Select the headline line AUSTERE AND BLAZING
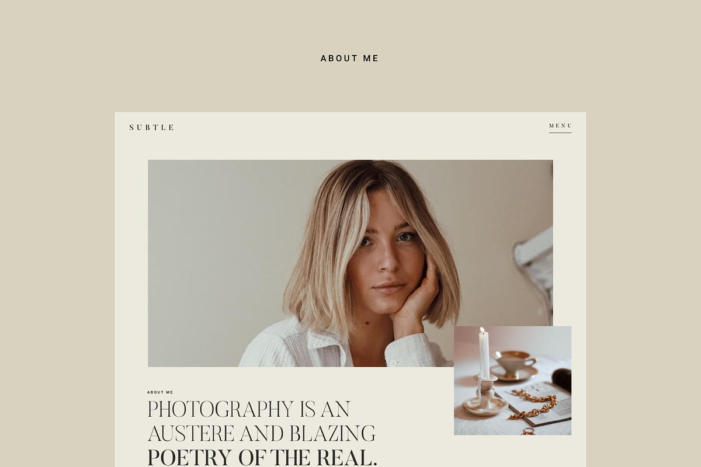 coord(262,434)
